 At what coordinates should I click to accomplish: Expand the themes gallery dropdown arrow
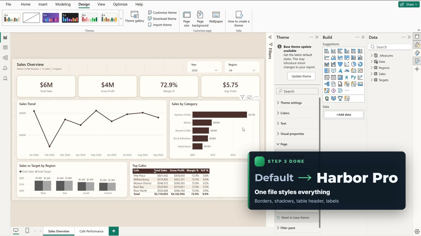[121, 18]
